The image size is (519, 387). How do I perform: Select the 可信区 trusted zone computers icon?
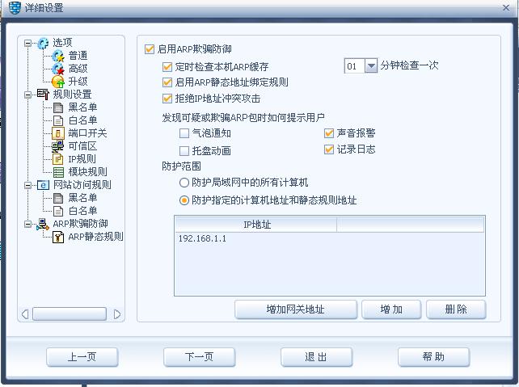[58, 146]
